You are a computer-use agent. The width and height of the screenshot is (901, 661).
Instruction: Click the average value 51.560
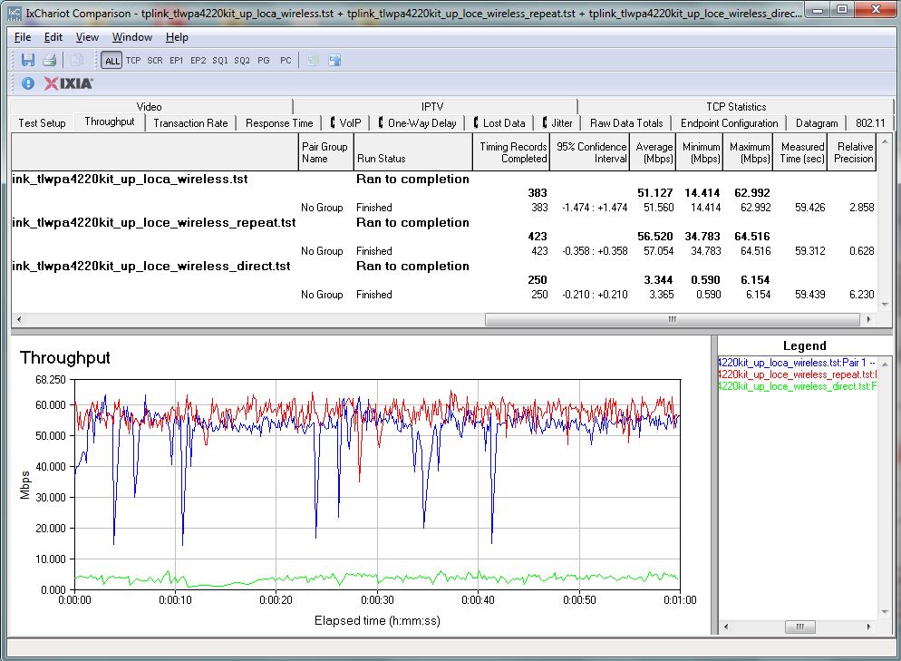[x=658, y=208]
